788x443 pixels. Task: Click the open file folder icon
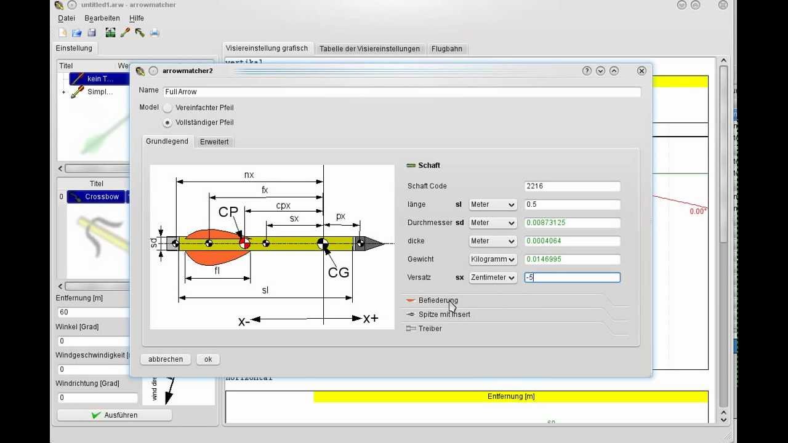(x=77, y=33)
